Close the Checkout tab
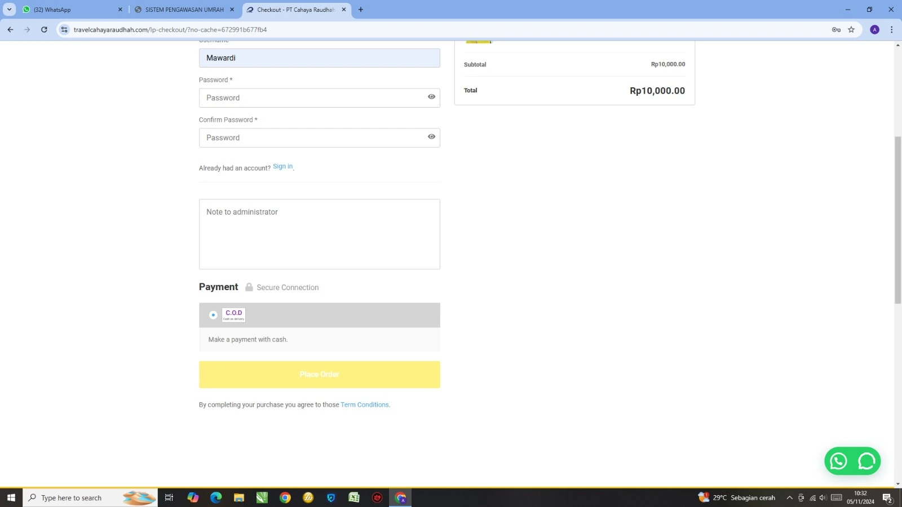The width and height of the screenshot is (902, 507). [x=344, y=10]
